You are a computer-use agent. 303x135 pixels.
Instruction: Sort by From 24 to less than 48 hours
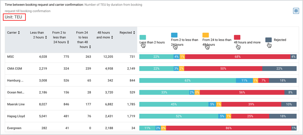coord(90,47)
